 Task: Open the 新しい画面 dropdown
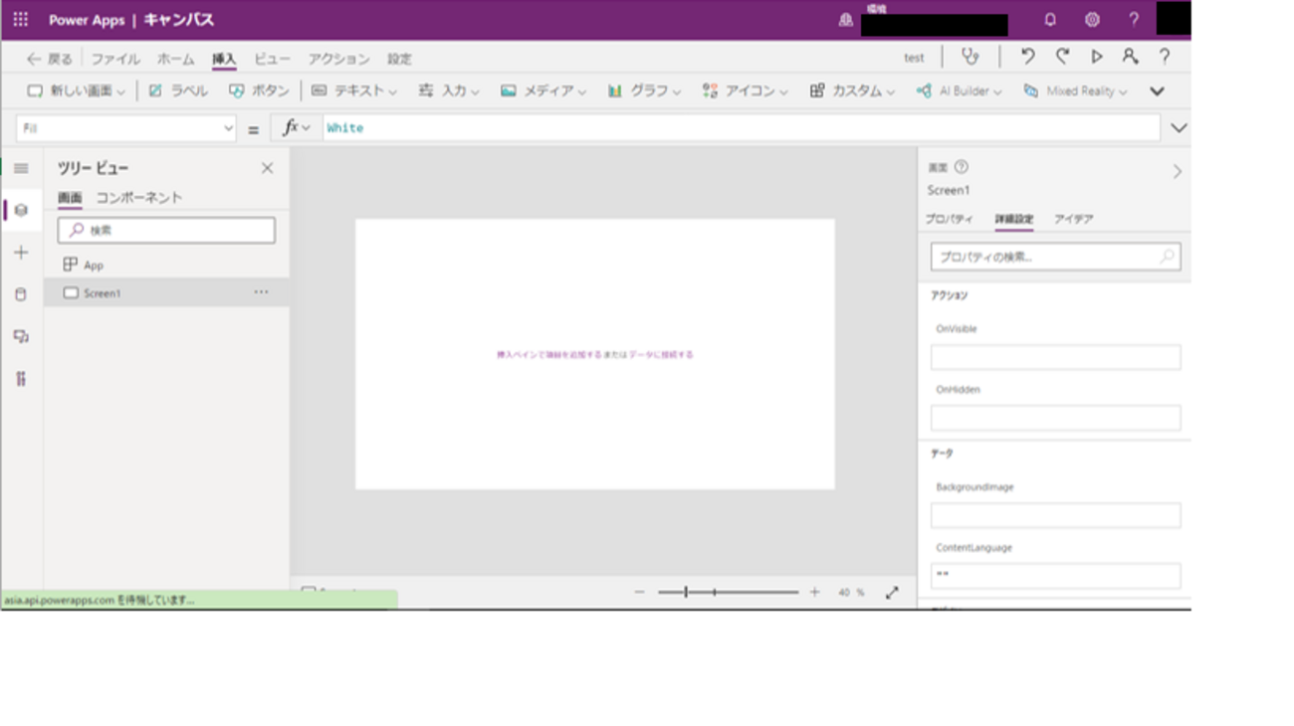(x=77, y=91)
